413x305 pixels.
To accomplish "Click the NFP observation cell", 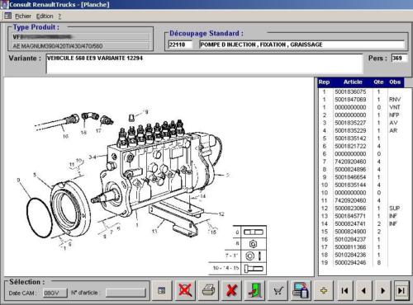I will click(394, 115).
